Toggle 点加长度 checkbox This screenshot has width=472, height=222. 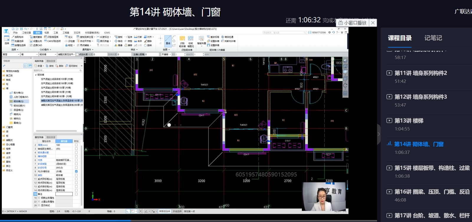78,54
